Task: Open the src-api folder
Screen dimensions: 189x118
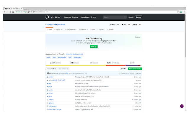Action: 50,93
